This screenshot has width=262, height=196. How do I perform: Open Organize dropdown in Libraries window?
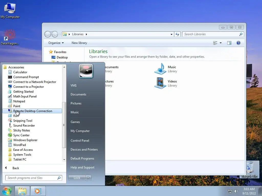pyautogui.click(x=56, y=43)
